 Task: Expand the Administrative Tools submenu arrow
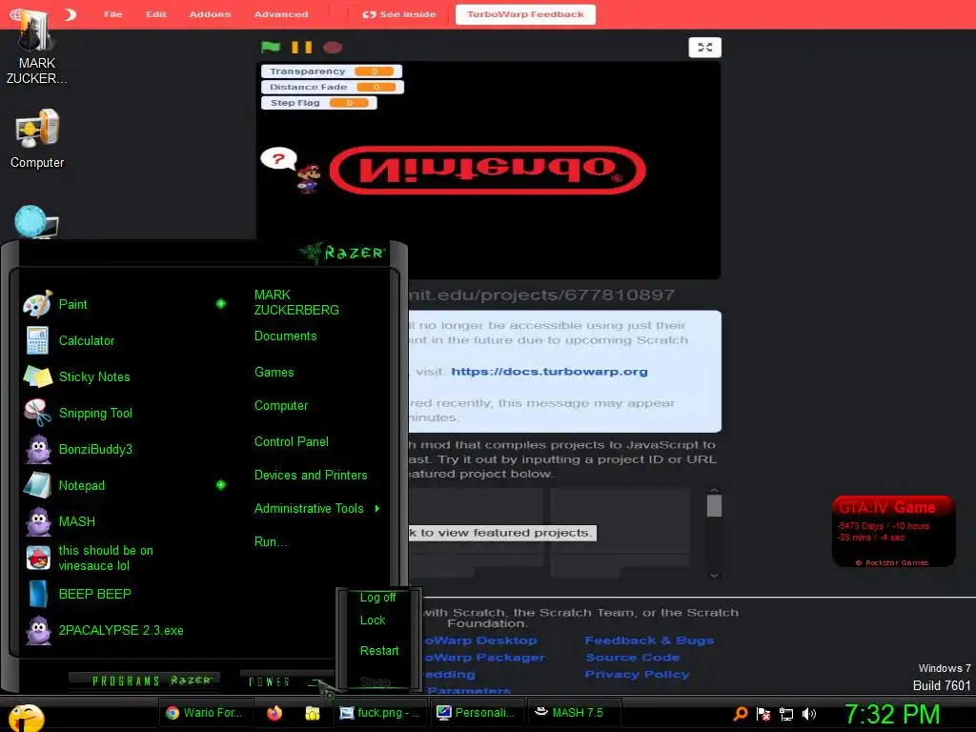377,509
